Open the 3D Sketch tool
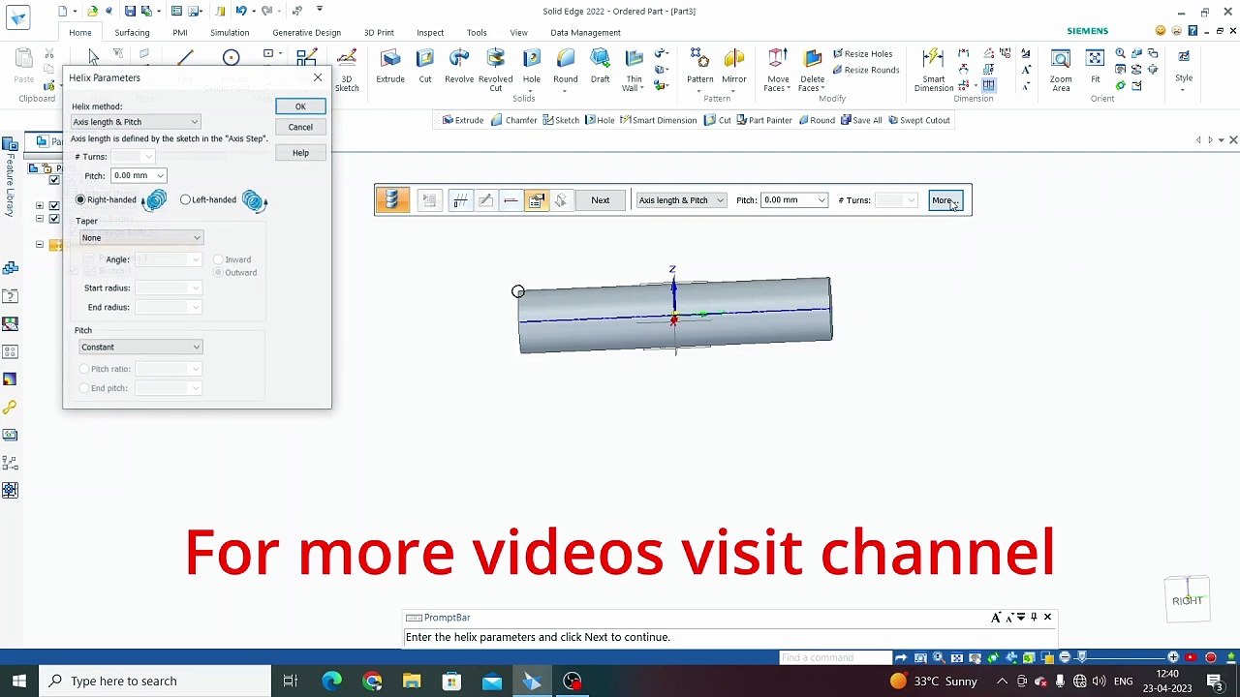This screenshot has height=697, width=1240. (346, 70)
